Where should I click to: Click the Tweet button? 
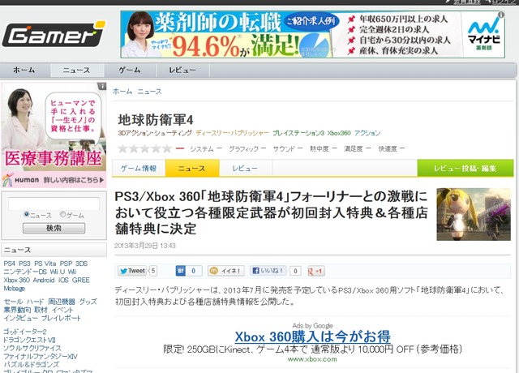coord(132,271)
